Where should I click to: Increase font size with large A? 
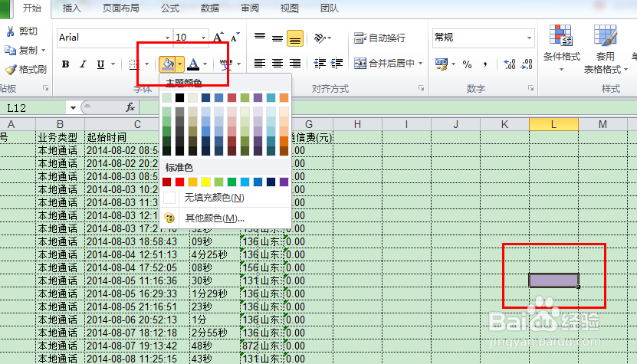[218, 38]
